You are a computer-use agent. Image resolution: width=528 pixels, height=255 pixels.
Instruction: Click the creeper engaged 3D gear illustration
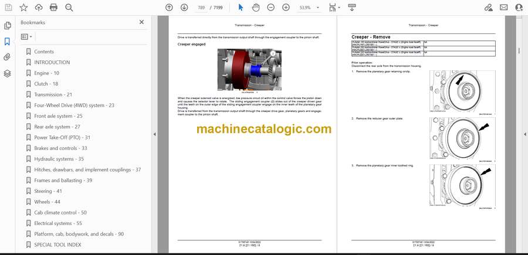point(249,70)
